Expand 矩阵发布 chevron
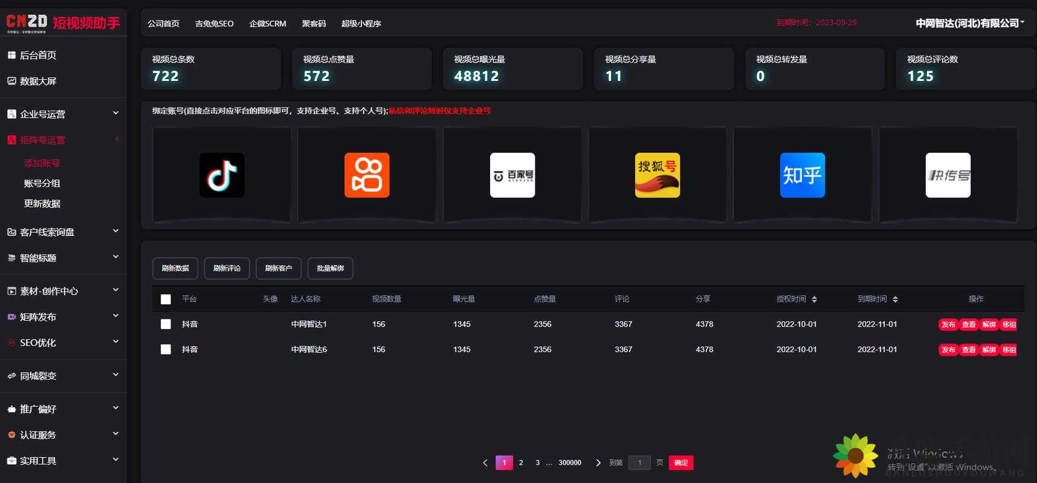Viewport: 1037px width, 483px height. coord(115,316)
